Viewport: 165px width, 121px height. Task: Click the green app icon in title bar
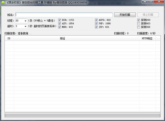3,2
